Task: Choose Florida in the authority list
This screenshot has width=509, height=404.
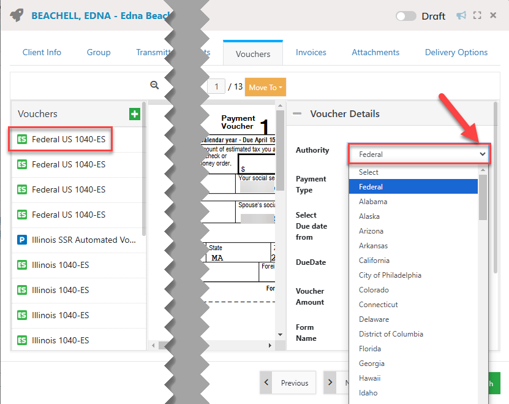Action: click(x=370, y=348)
